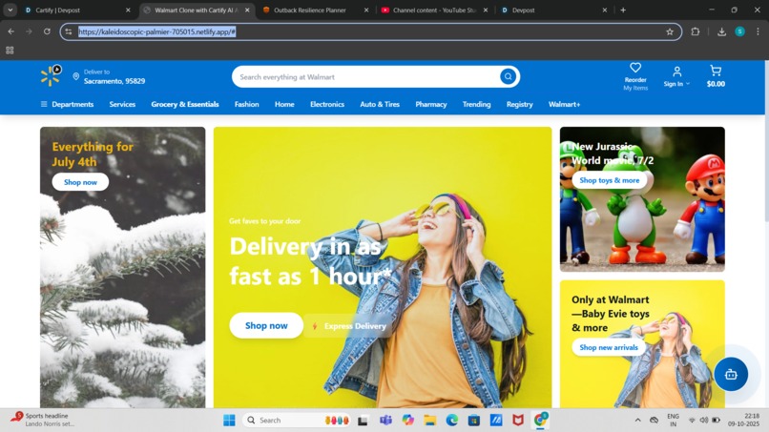Click the Express Delivery button
This screenshot has height=432, width=769.
349,325
